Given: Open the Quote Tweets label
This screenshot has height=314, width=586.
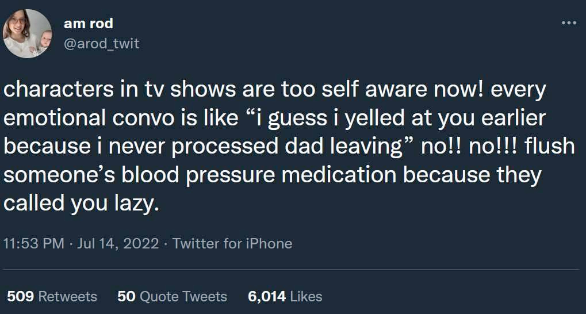Looking at the screenshot, I should (x=183, y=296).
